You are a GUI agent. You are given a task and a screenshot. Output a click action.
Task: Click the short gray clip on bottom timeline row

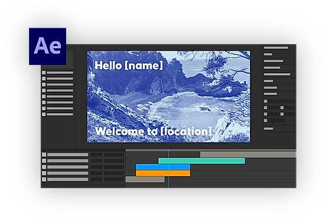pyautogui.click(x=145, y=179)
